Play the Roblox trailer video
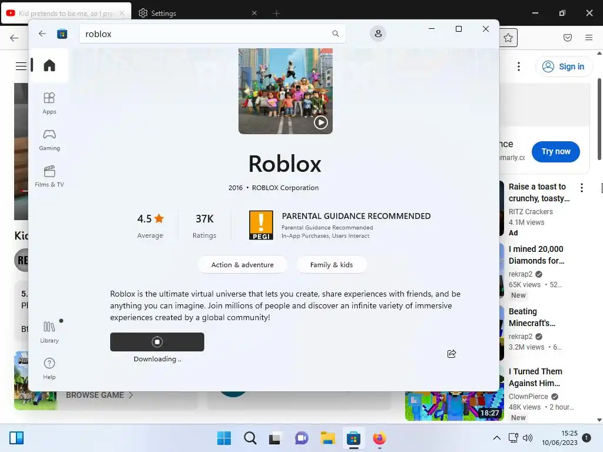This screenshot has height=452, width=603. tap(321, 122)
